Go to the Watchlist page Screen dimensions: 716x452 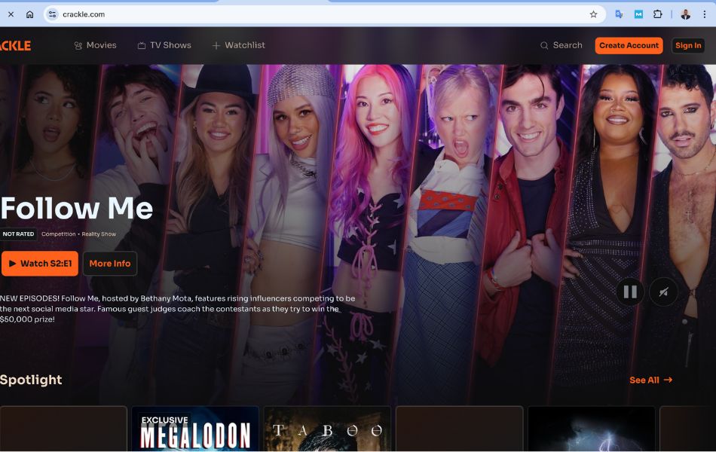tap(238, 45)
